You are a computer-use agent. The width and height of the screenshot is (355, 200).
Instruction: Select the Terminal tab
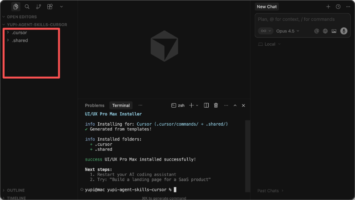pyautogui.click(x=121, y=105)
